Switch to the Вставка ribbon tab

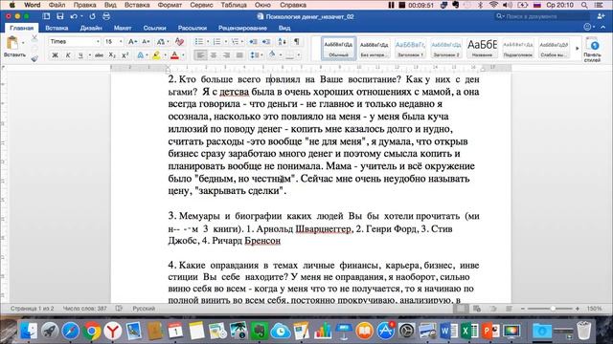pos(57,28)
